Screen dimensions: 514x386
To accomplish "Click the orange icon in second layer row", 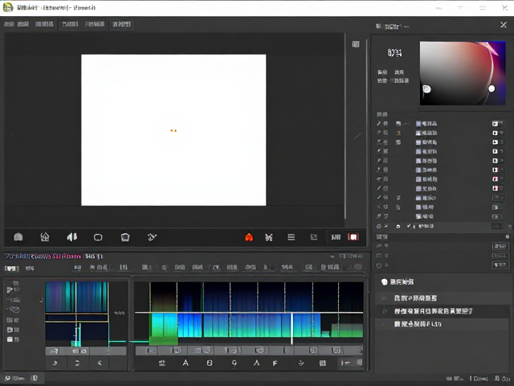I will pos(398,133).
